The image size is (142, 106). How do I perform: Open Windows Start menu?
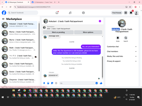[x=3, y=97]
